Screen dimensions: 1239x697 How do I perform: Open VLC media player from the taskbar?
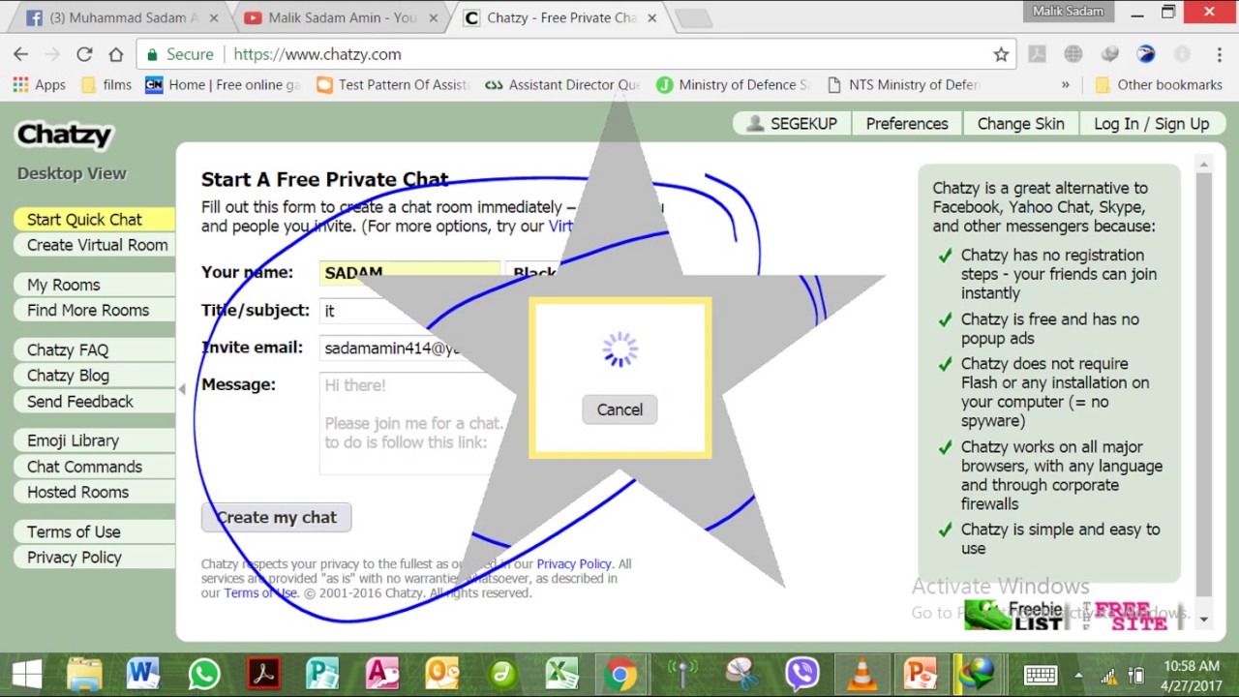click(x=861, y=674)
